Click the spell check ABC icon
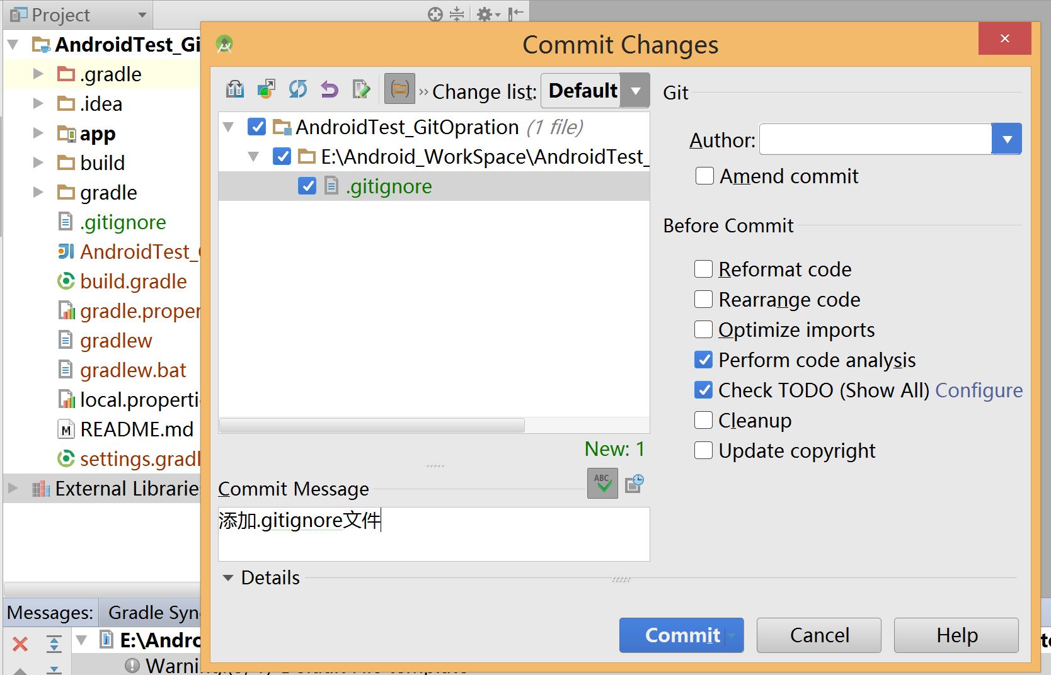 [602, 484]
